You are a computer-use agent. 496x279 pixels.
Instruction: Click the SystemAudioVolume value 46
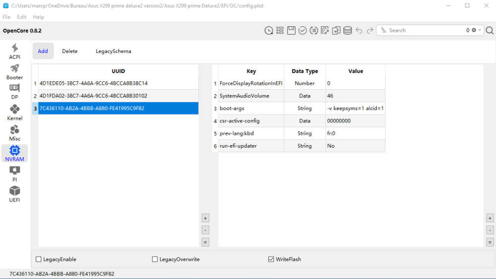(355, 96)
